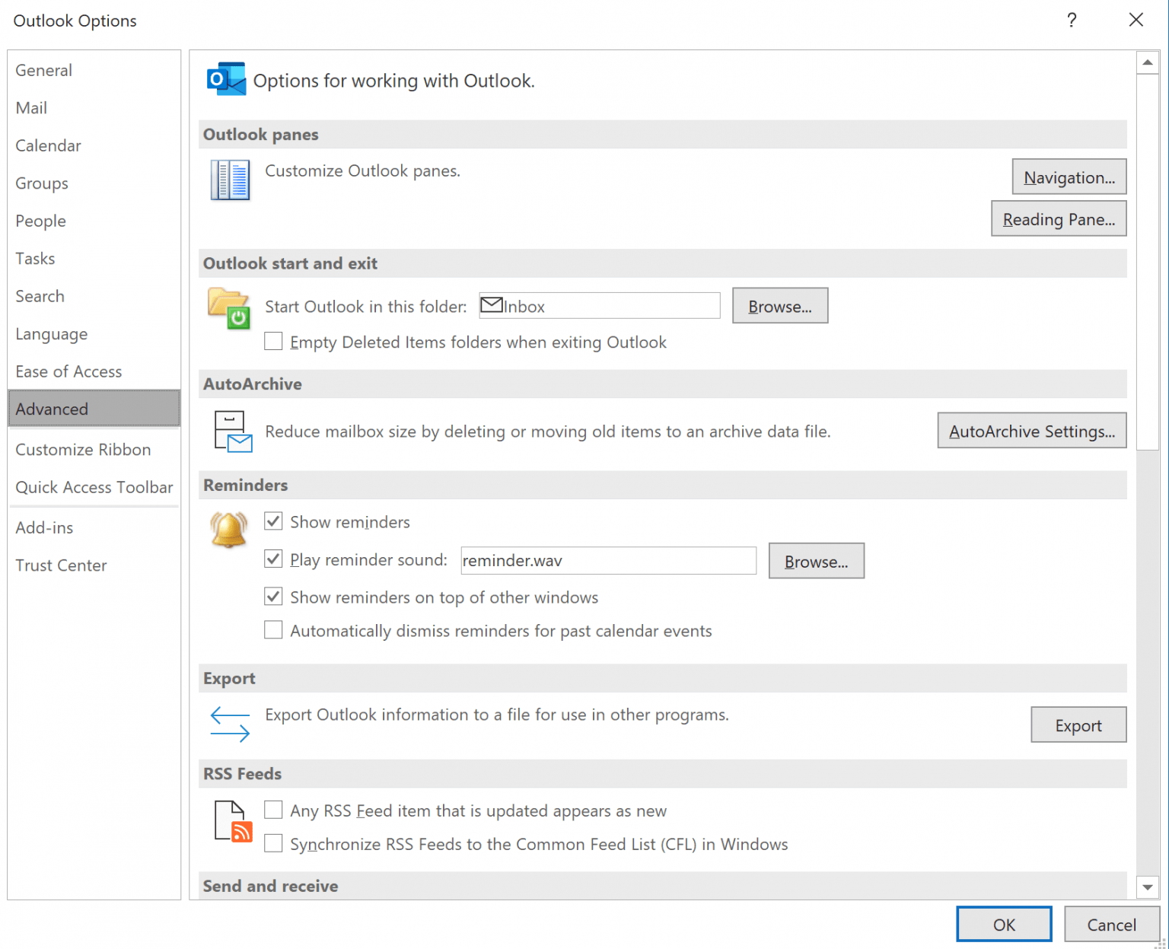This screenshot has height=949, width=1169.
Task: Click the AutoArchive envelope icon
Action: point(233,432)
